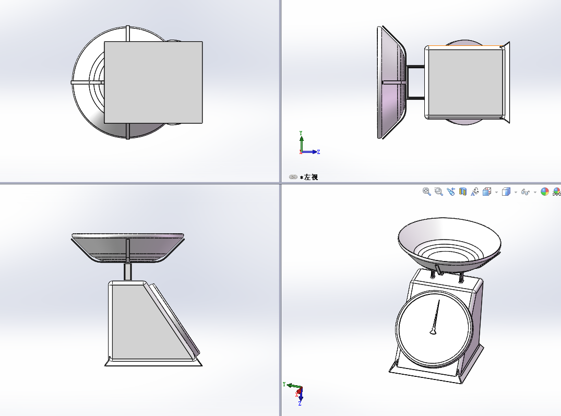
Task: Click the *左視 view name label
Action: [309, 177]
